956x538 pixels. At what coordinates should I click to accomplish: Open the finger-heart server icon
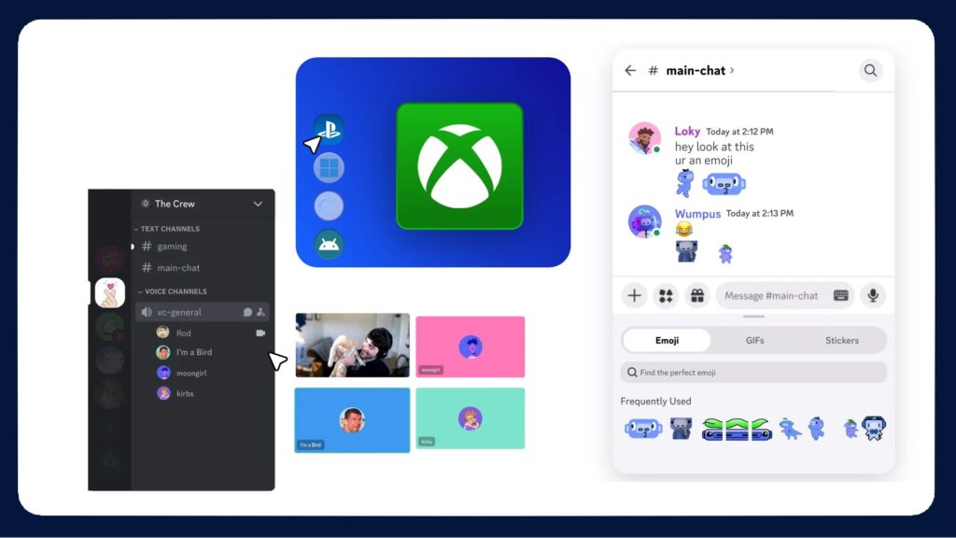[x=110, y=292]
